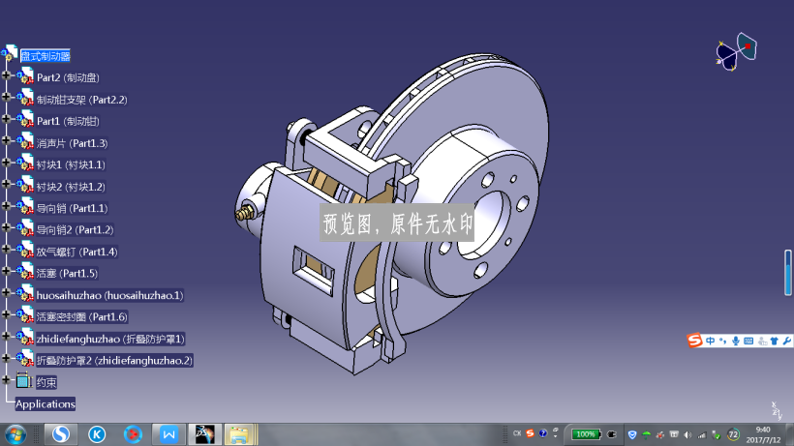Open the Windows Start button
This screenshot has width=794, height=446.
[x=15, y=434]
